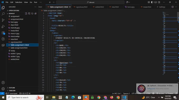179x100 pixels.
Task: Switch to barca.jpg tab
Action: [x=131, y=7]
